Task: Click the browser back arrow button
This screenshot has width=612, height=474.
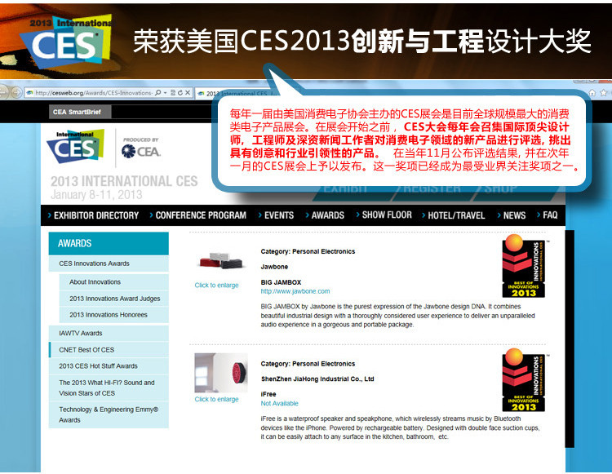Action: (3, 92)
